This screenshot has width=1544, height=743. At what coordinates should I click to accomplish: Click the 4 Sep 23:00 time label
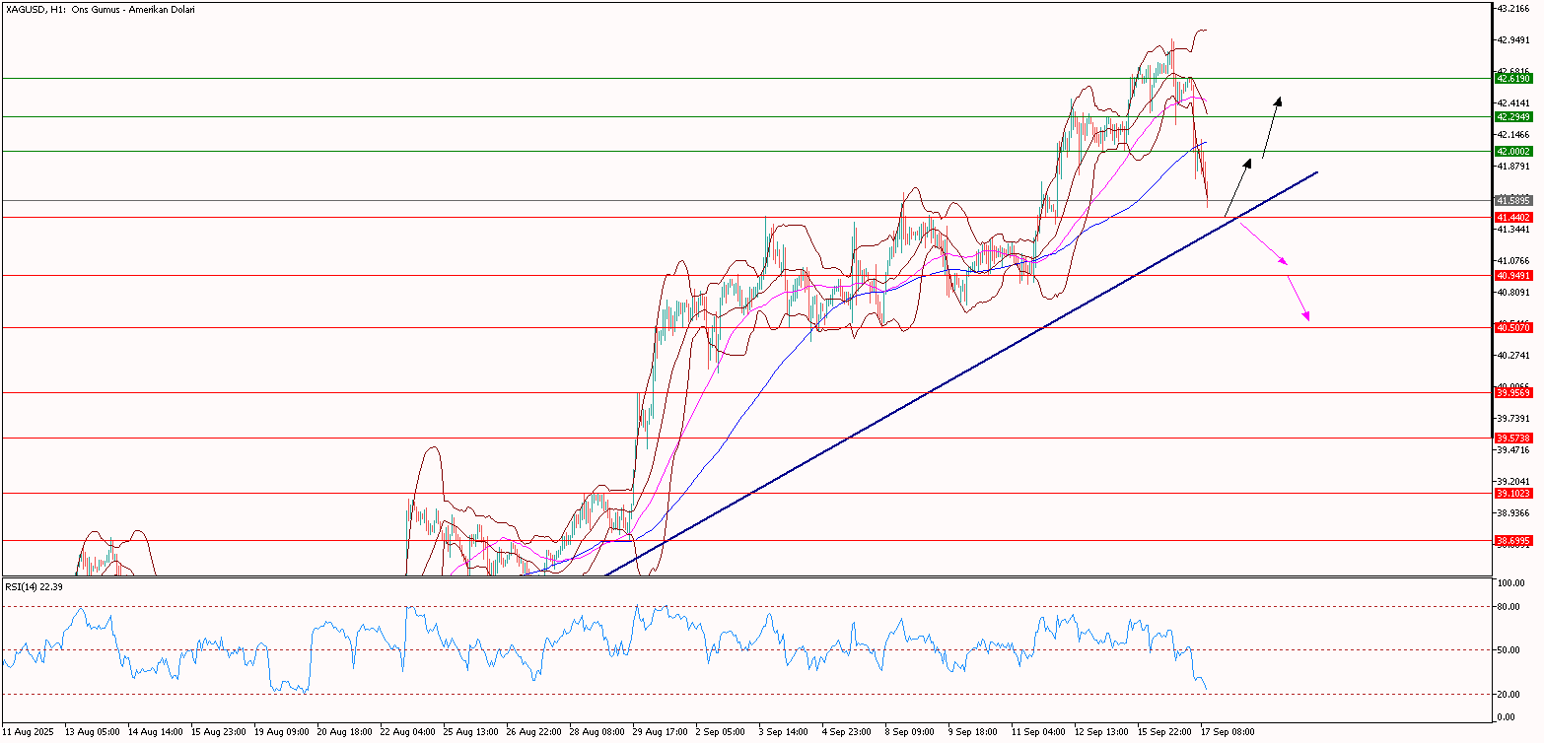[x=849, y=733]
